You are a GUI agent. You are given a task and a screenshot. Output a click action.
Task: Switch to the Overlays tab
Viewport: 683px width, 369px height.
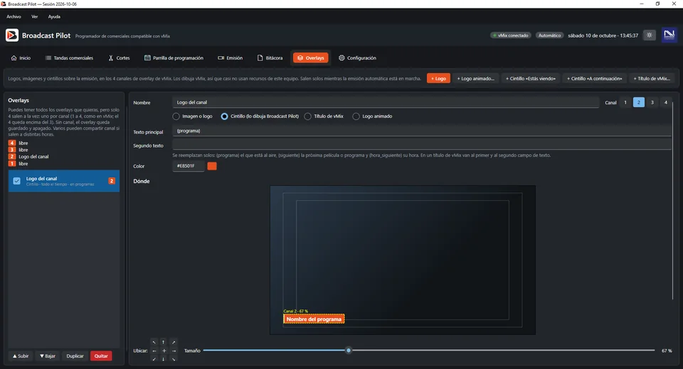(x=311, y=57)
